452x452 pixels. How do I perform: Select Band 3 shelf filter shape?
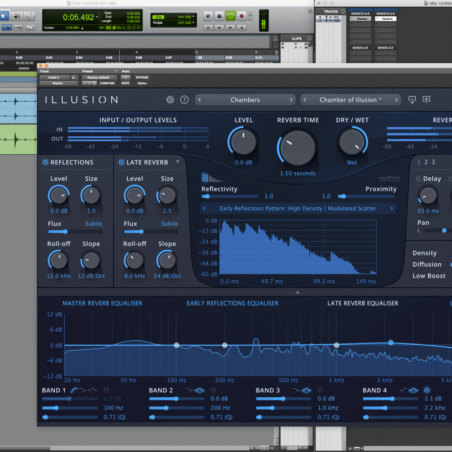point(297,390)
